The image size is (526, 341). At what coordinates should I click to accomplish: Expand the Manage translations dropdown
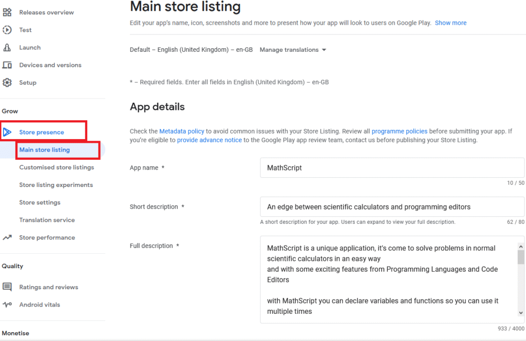[293, 50]
